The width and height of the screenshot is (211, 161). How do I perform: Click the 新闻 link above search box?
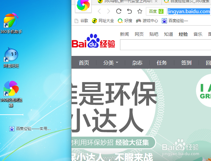124,34
